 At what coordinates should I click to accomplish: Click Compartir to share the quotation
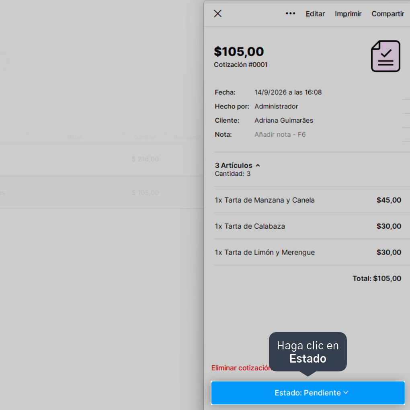(x=388, y=14)
